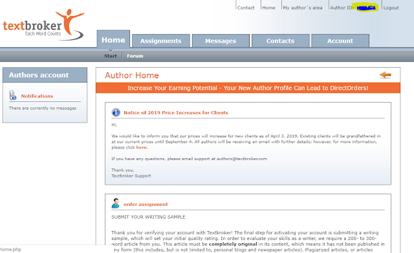This screenshot has height=253, width=414.
Task: Click the home.php status bar URL
Action: (x=10, y=249)
